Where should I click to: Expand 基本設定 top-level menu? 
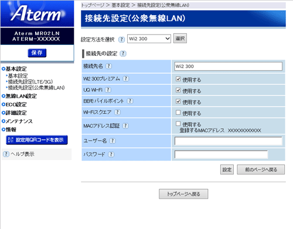pyautogui.click(x=16, y=69)
